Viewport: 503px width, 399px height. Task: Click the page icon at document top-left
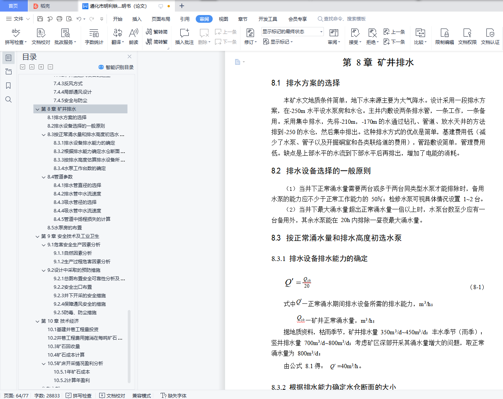[x=238, y=62]
